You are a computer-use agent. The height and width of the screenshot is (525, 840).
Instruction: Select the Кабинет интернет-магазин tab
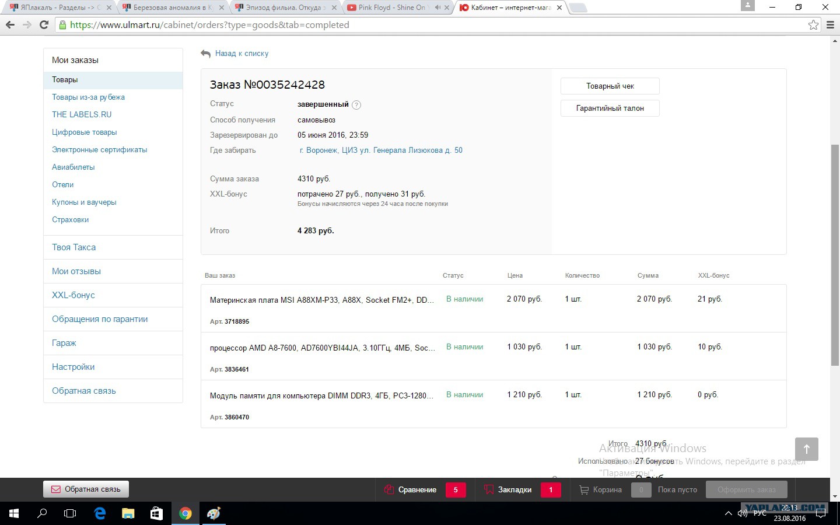coord(511,8)
